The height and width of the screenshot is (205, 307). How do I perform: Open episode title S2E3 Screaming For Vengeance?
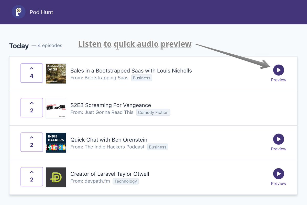[x=111, y=105]
